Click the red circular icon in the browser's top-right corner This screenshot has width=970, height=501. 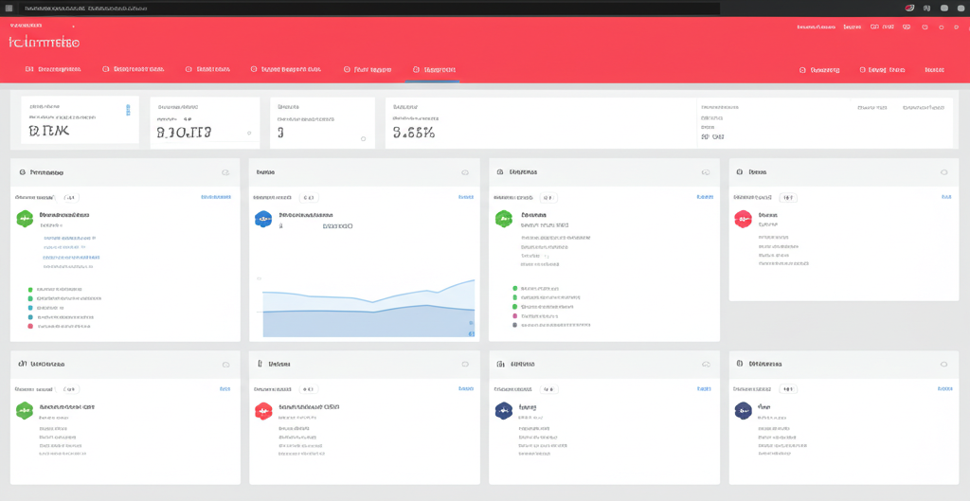[x=910, y=8]
